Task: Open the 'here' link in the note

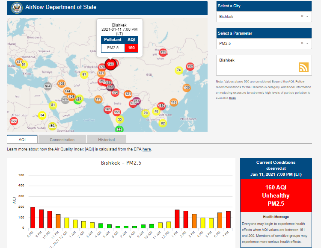Action: (x=232, y=98)
